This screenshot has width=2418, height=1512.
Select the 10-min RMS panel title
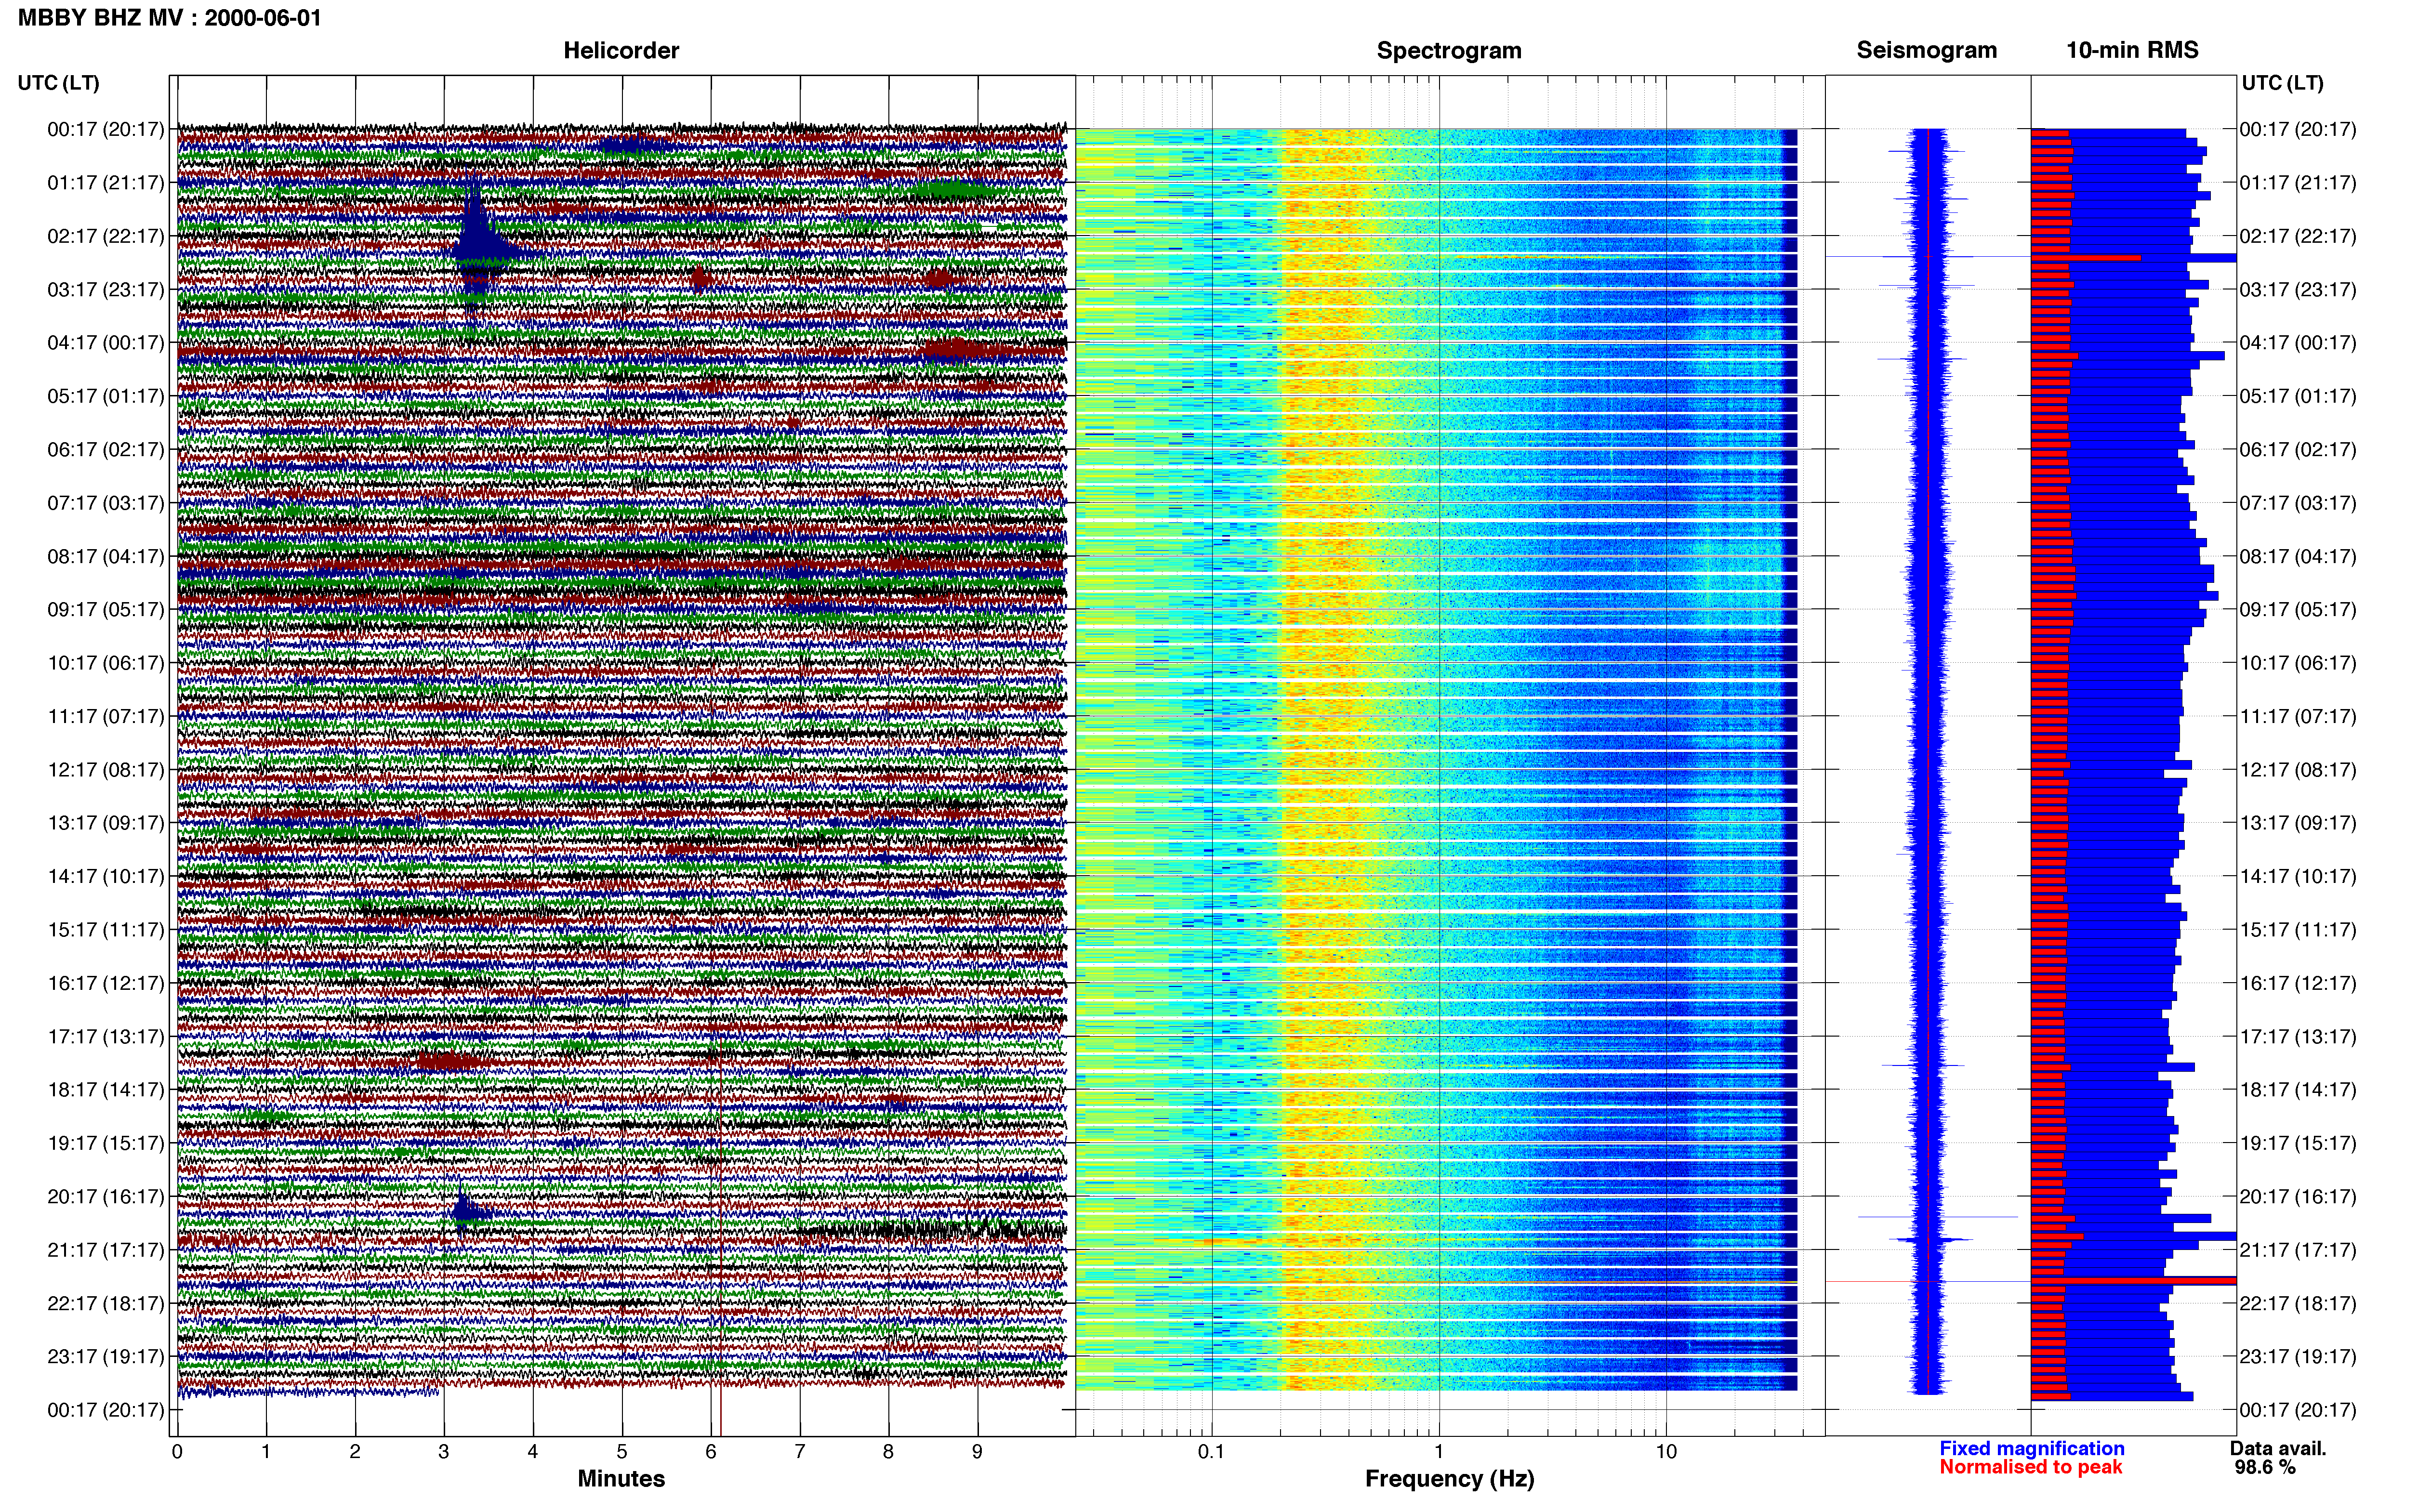coord(2132,50)
